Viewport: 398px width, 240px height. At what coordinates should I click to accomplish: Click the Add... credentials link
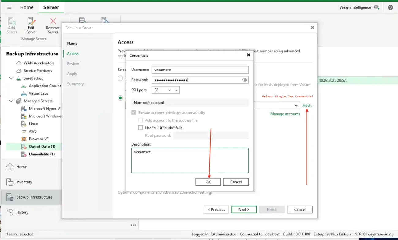307,105
